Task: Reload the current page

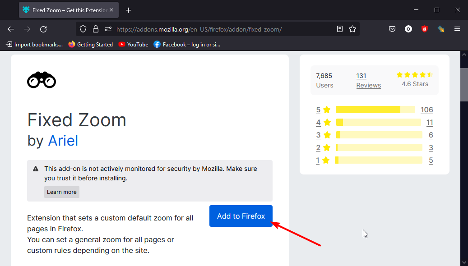Action: (44, 29)
